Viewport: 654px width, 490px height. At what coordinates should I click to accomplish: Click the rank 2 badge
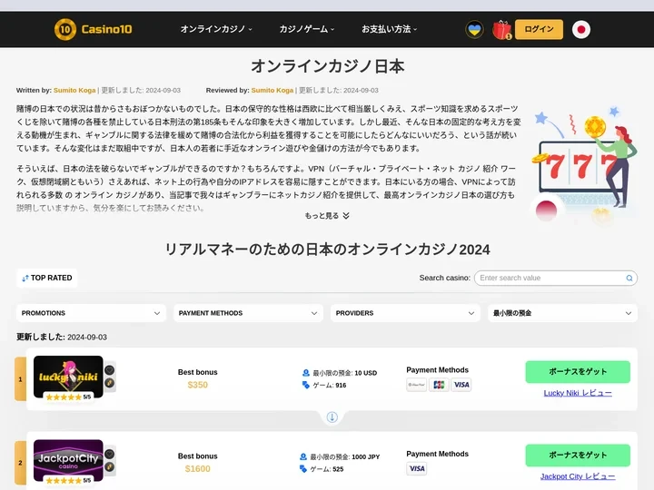tap(20, 463)
